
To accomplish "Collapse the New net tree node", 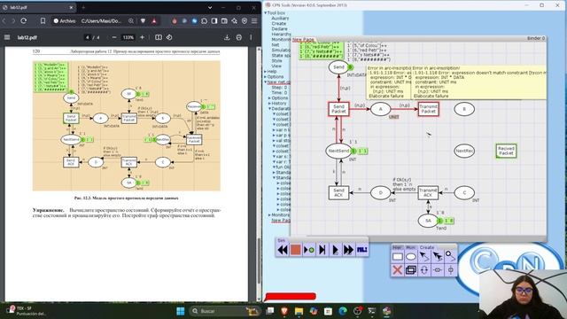I will click(x=265, y=82).
